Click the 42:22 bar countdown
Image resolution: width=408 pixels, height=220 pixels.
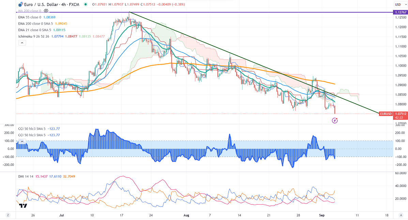pyautogui.click(x=399, y=118)
